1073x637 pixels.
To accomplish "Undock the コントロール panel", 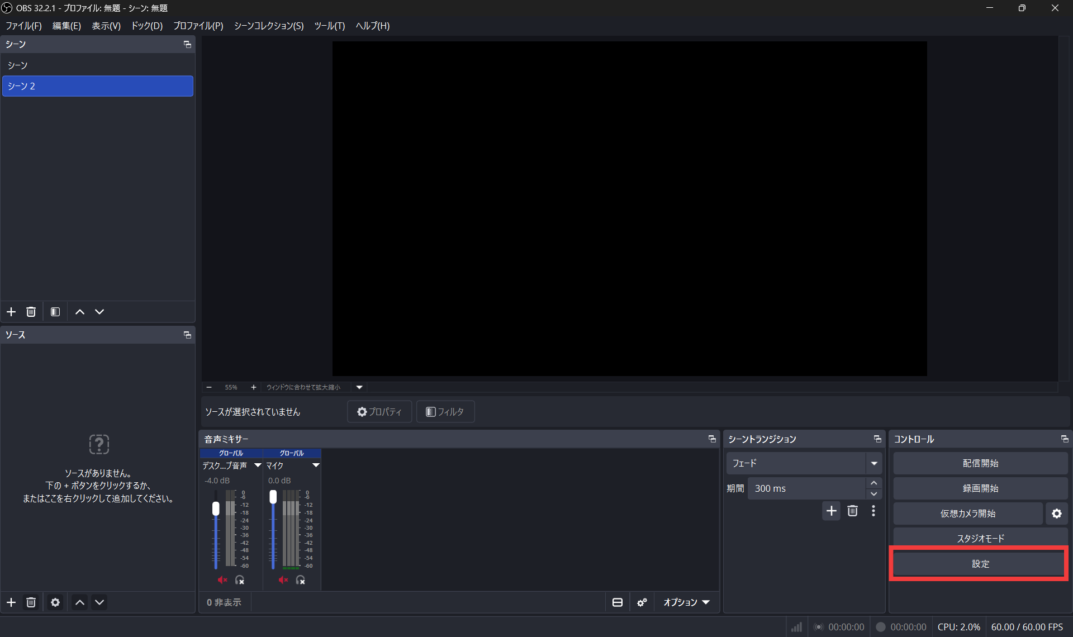I will point(1064,439).
